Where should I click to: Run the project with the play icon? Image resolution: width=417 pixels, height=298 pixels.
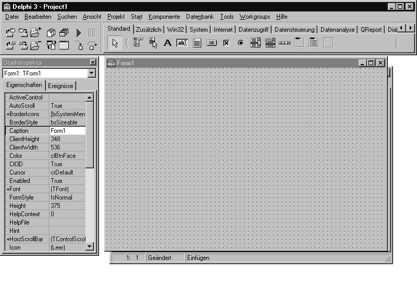pos(79,33)
